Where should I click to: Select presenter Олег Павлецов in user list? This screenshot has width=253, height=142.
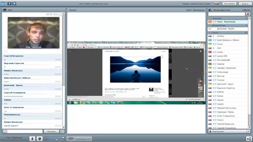click(x=228, y=22)
